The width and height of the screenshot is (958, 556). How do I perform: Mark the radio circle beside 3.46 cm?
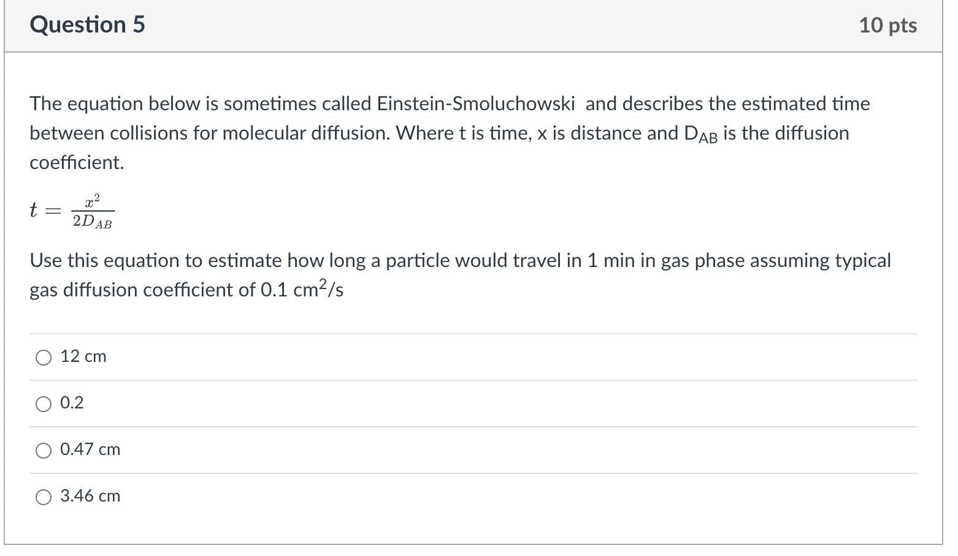(x=44, y=497)
